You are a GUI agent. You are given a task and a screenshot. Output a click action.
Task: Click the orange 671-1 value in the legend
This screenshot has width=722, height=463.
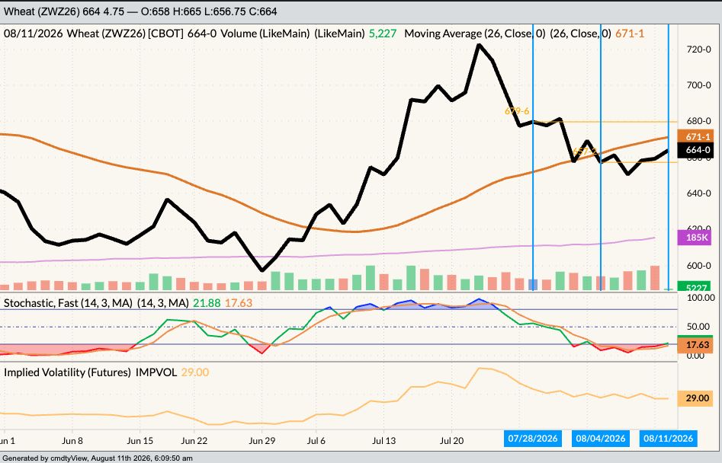click(x=630, y=34)
